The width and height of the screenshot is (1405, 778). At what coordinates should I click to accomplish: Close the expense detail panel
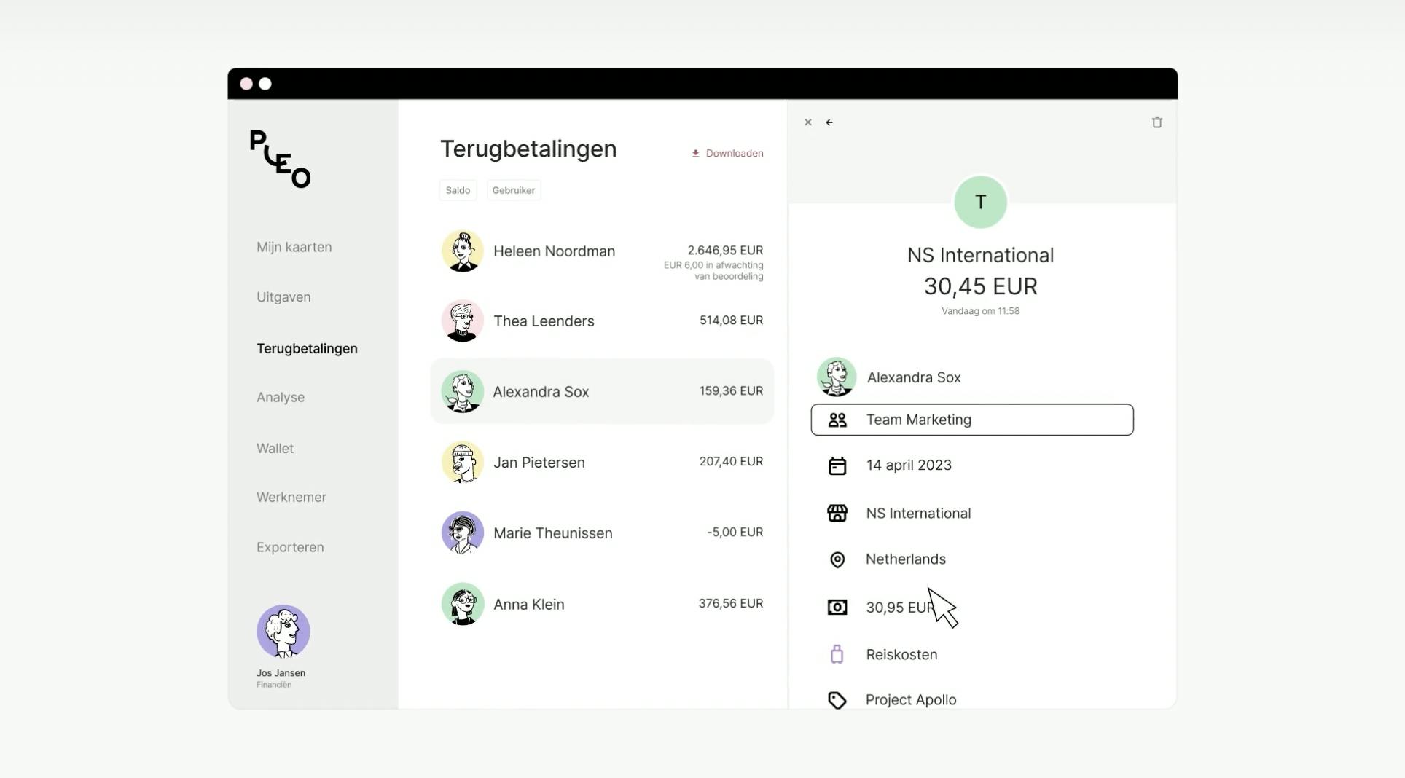[x=807, y=122]
